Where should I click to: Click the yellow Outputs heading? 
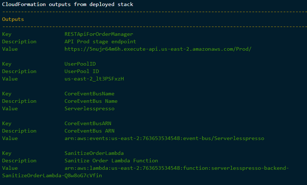(x=13, y=19)
